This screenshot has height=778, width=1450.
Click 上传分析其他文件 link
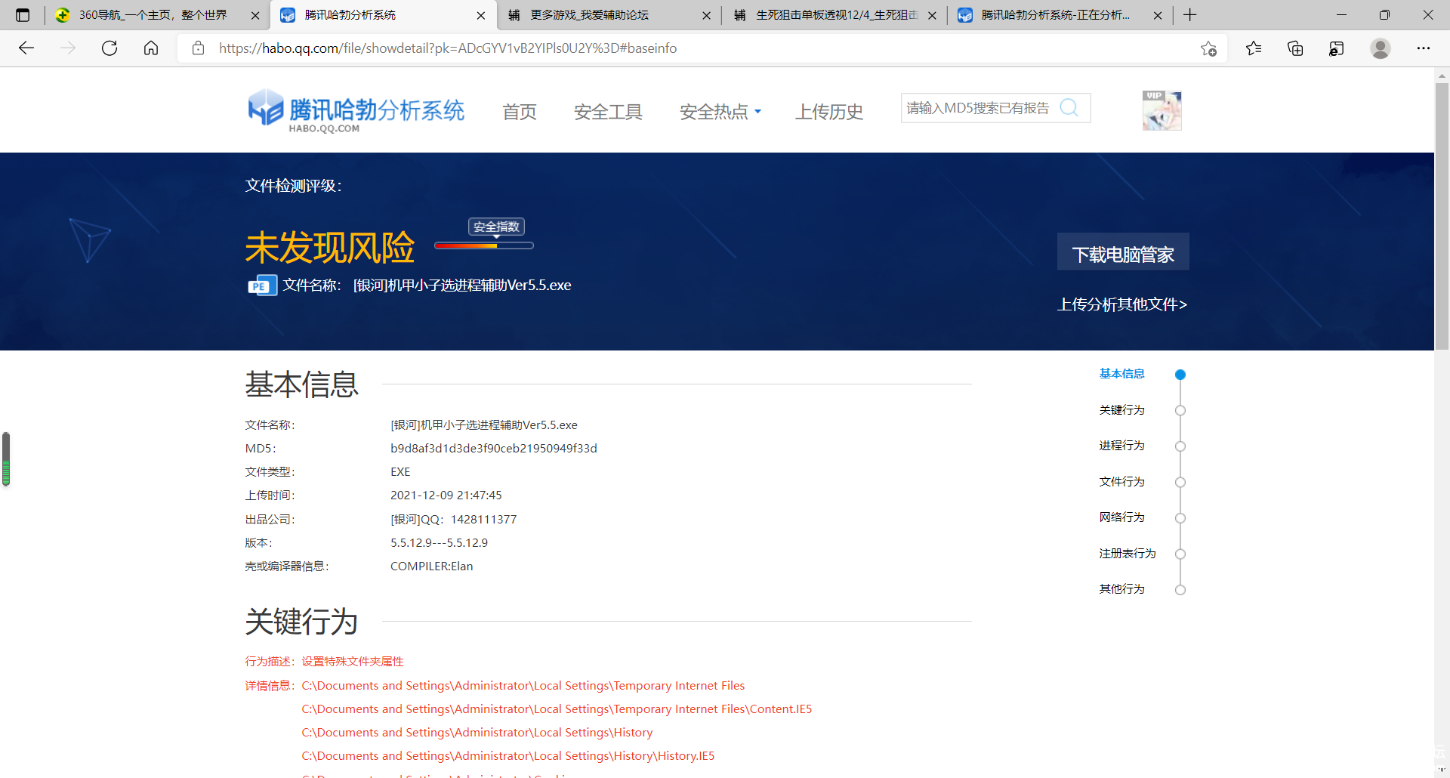[1121, 304]
